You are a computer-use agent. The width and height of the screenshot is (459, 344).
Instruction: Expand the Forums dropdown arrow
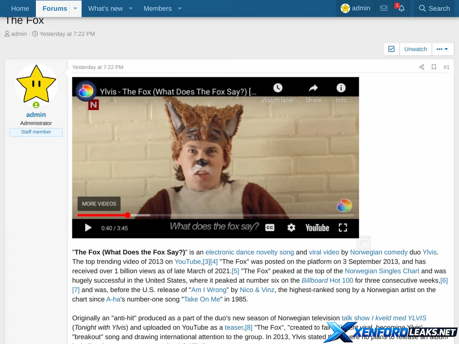(75, 8)
